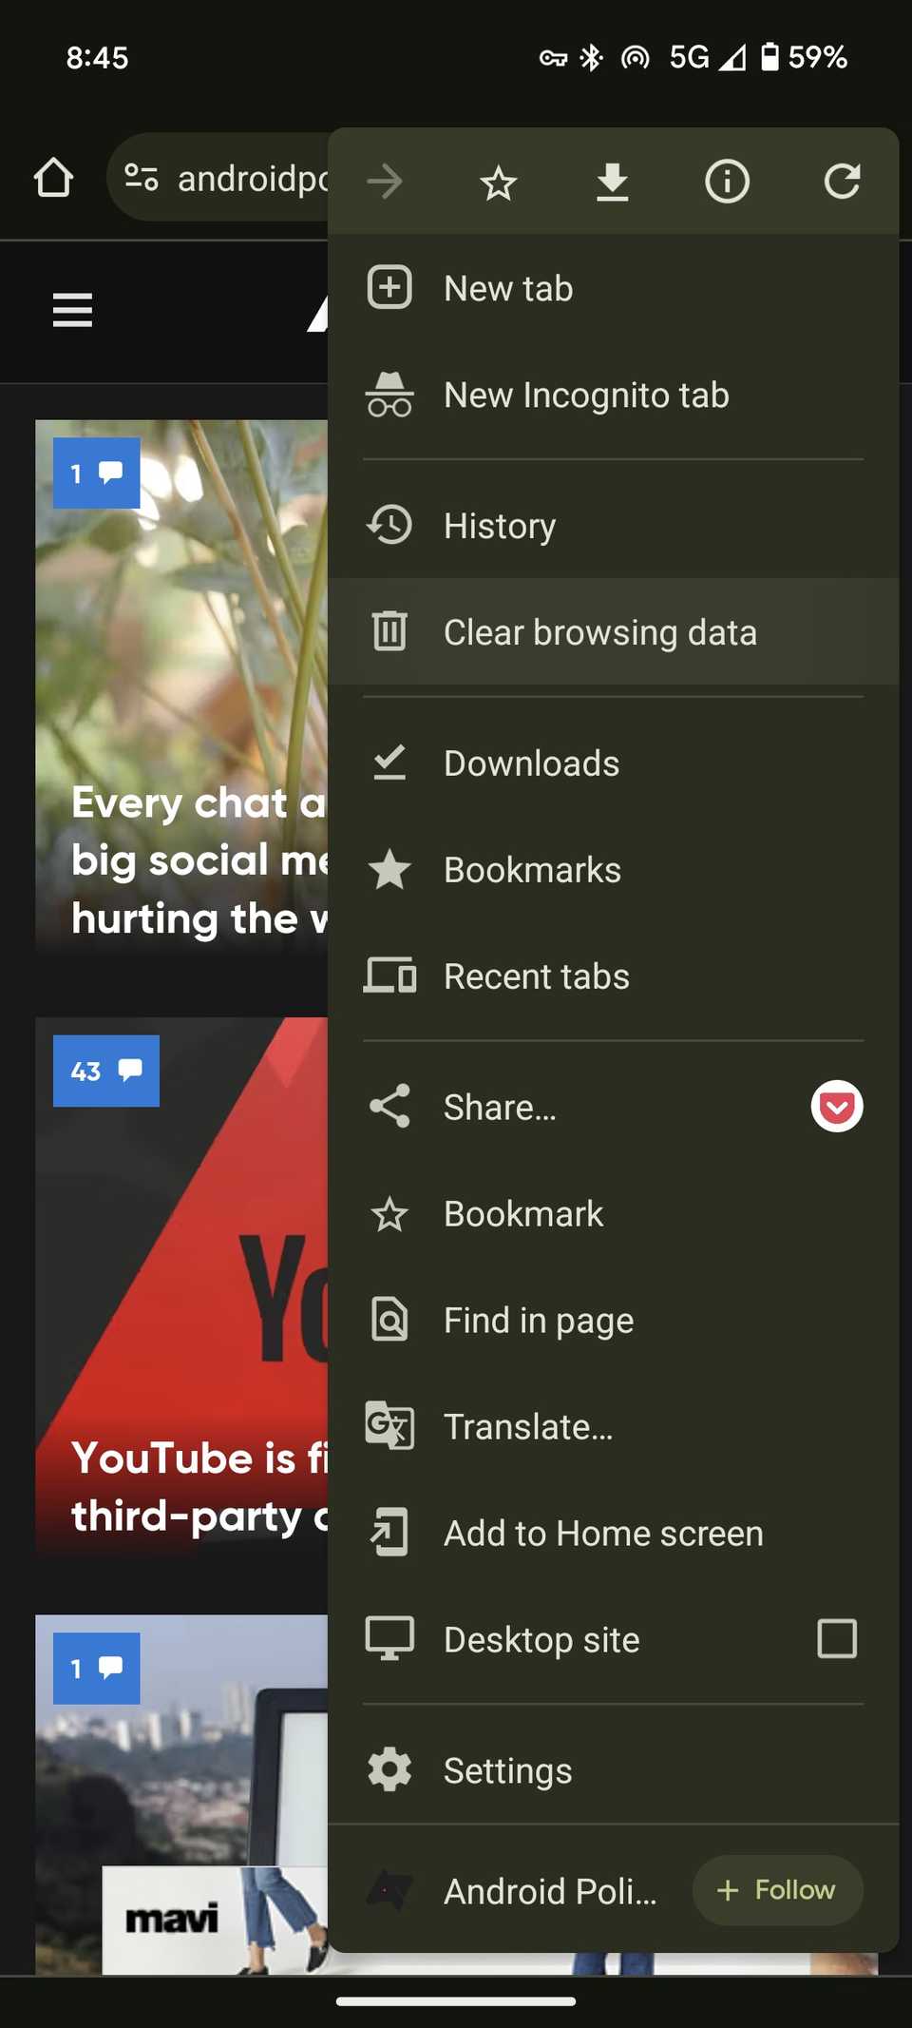
Task: Open the History menu entry
Action: [x=500, y=526]
